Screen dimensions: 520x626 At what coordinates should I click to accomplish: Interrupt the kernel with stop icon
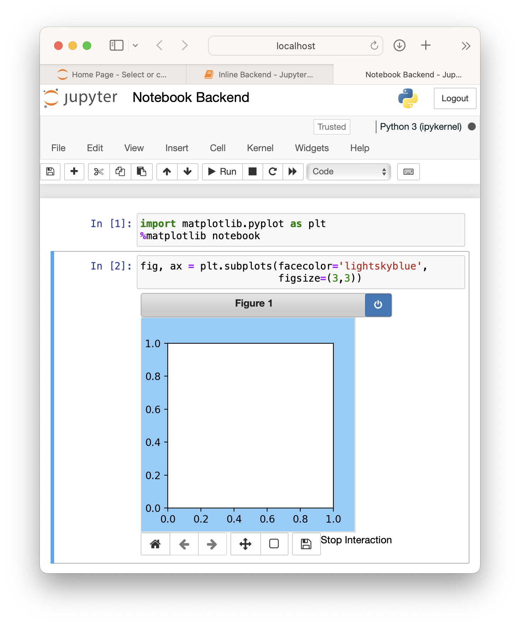pos(253,171)
